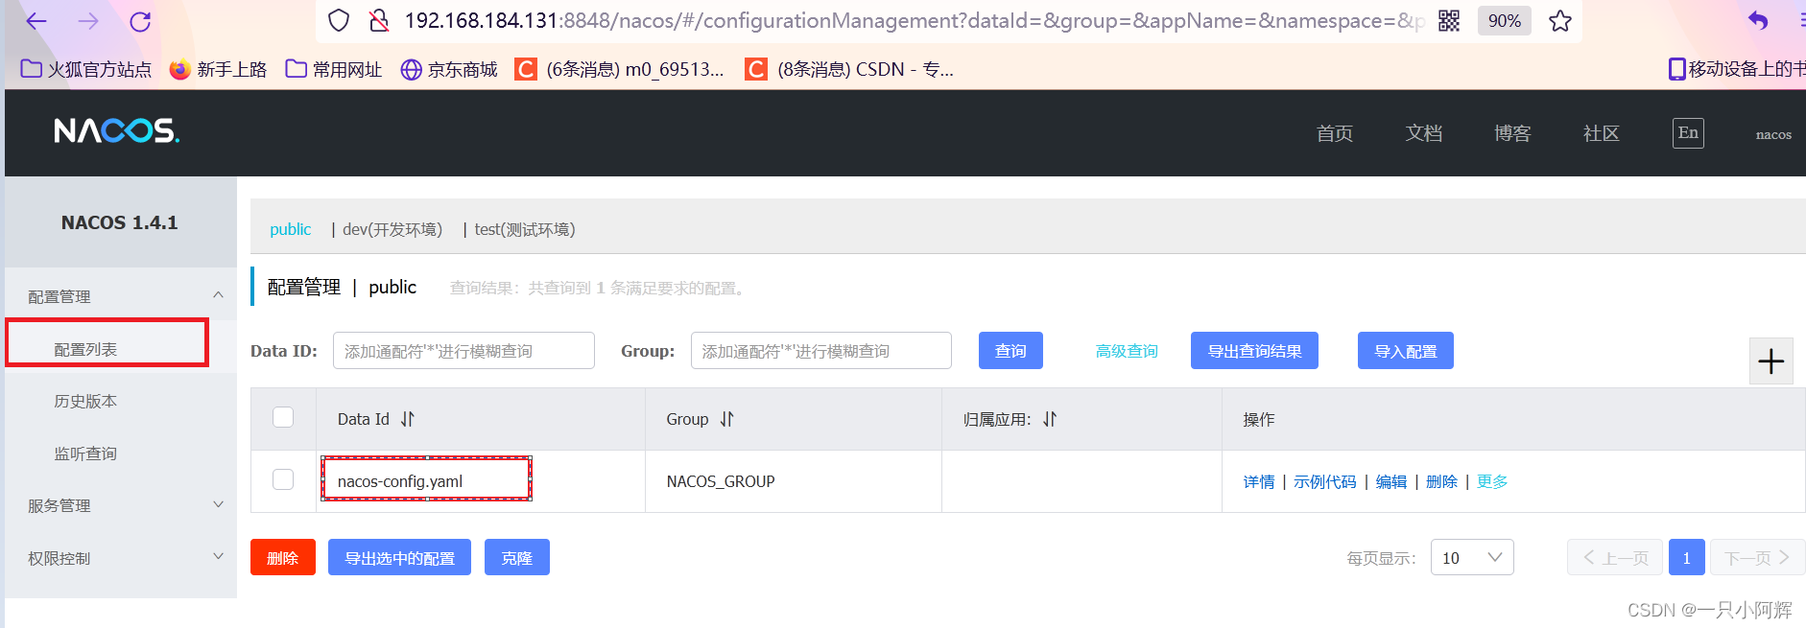Click the 上一页 previous page button
Screen dimensions: 1806x628
(x=1616, y=558)
